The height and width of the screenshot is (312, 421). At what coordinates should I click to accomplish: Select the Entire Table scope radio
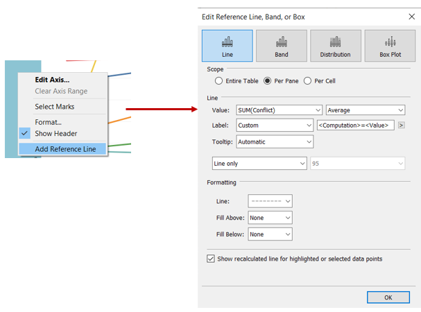click(x=219, y=81)
